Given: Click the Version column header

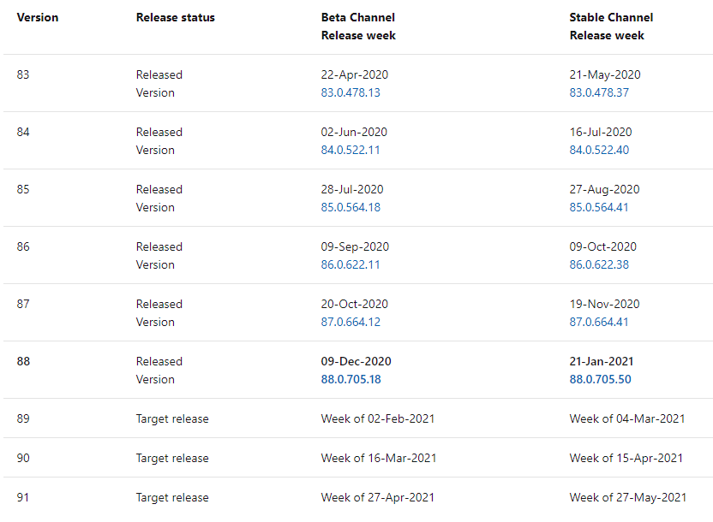Looking at the screenshot, I should pyautogui.click(x=38, y=17).
